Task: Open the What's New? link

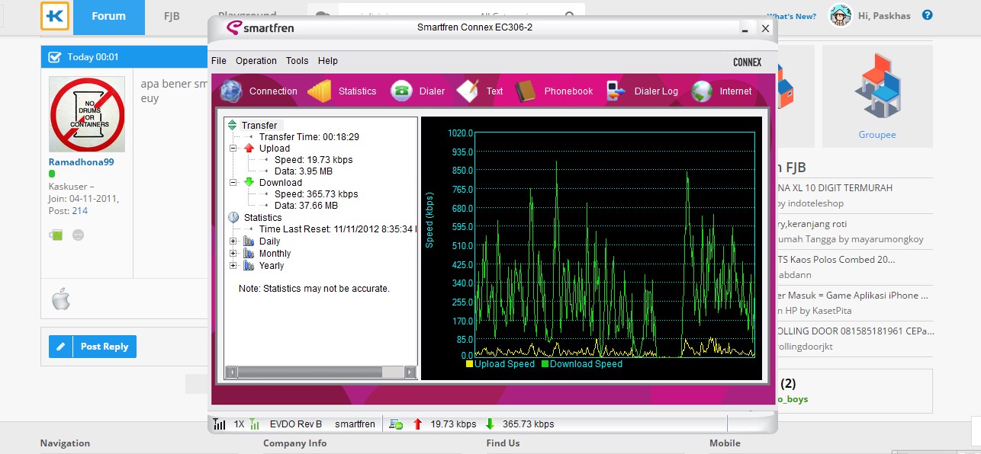Action: tap(791, 16)
